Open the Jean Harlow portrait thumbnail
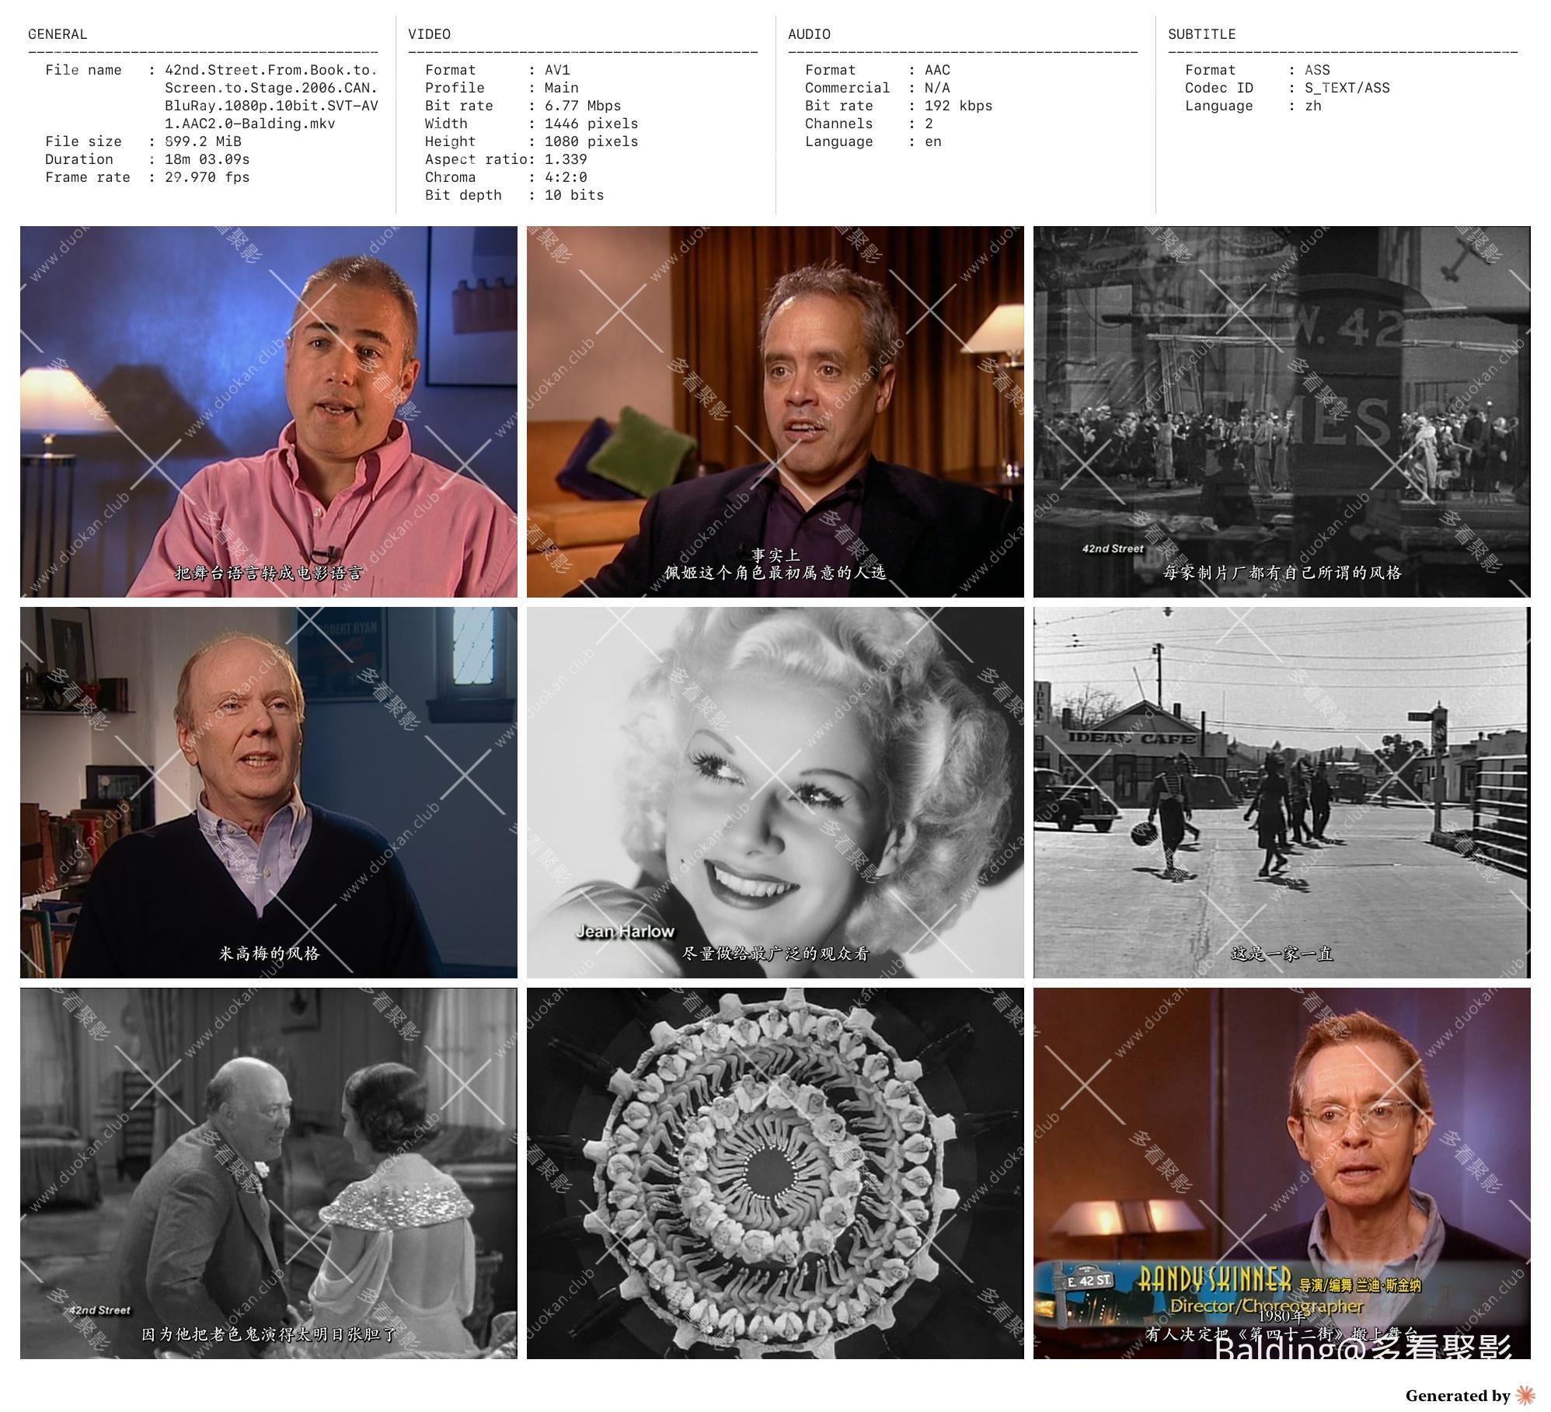 775,793
